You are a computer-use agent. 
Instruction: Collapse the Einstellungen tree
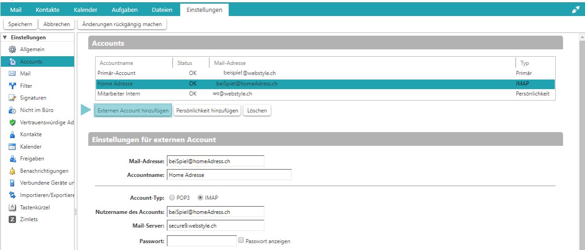[x=5, y=37]
